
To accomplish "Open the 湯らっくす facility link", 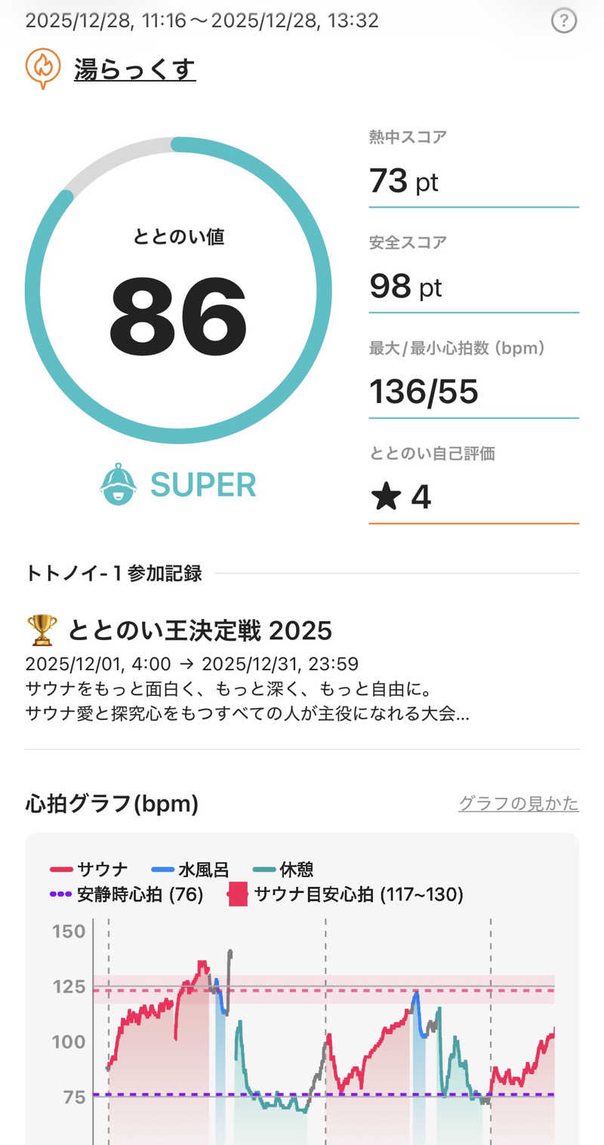I will [134, 70].
